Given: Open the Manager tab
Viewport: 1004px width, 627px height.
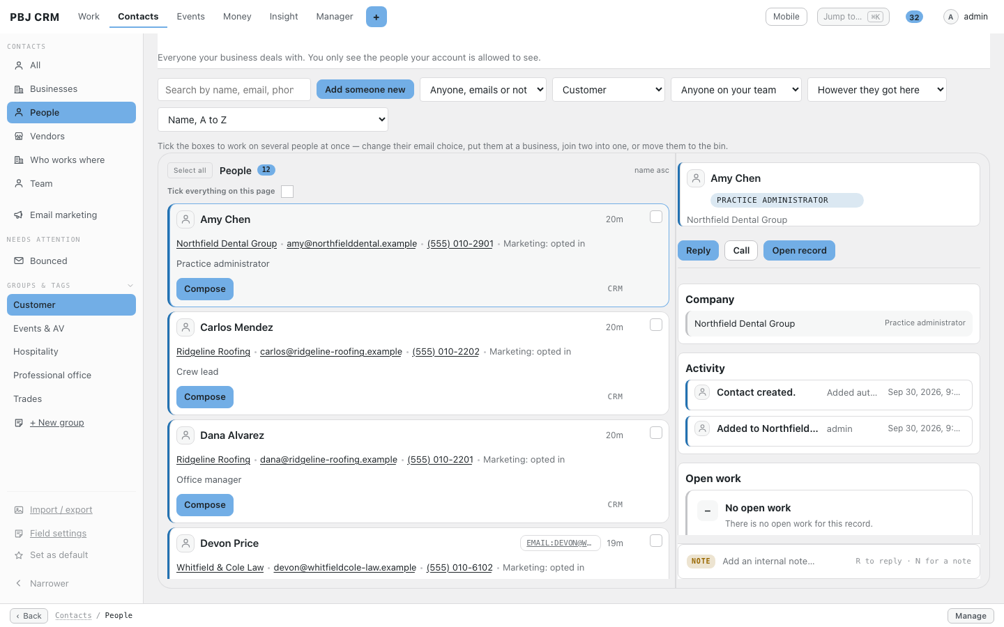Looking at the screenshot, I should 335,17.
